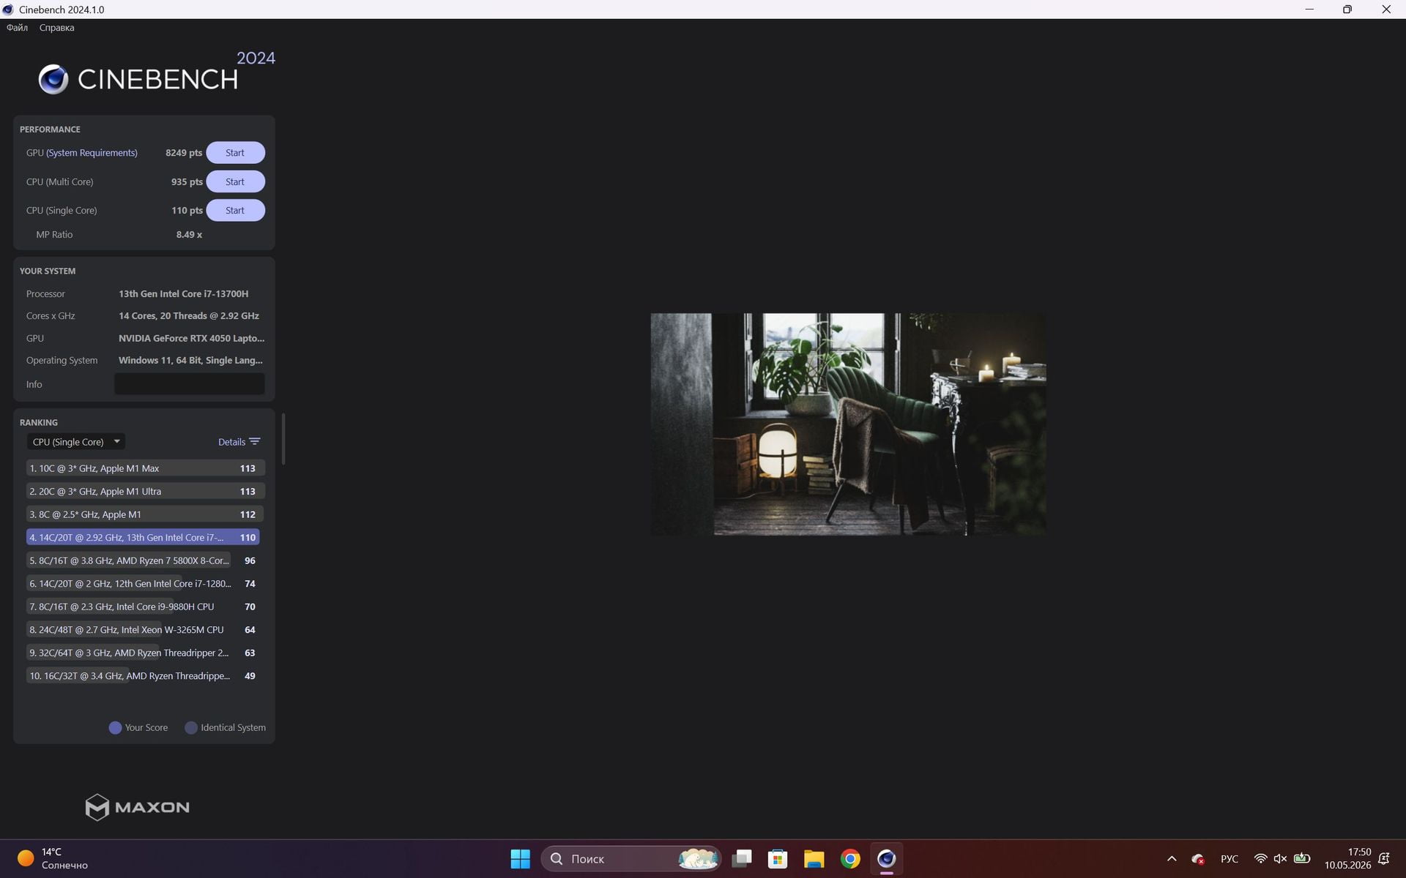Open the notification center bell icon
This screenshot has width=1406, height=878.
tap(1385, 859)
